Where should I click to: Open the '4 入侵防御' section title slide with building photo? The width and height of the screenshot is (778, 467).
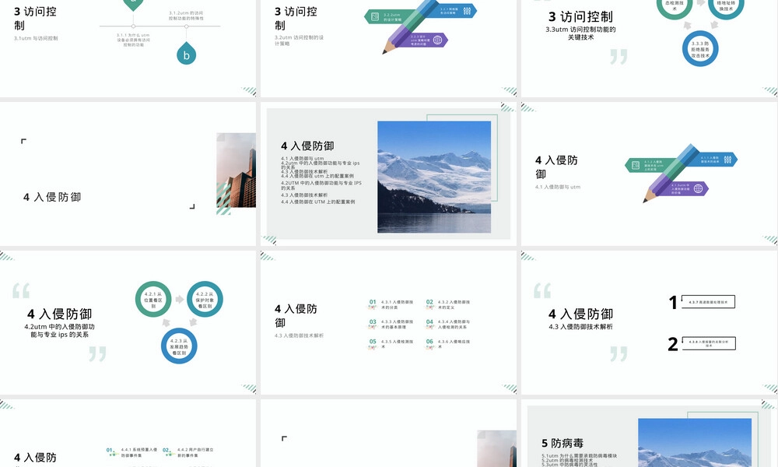coord(128,174)
